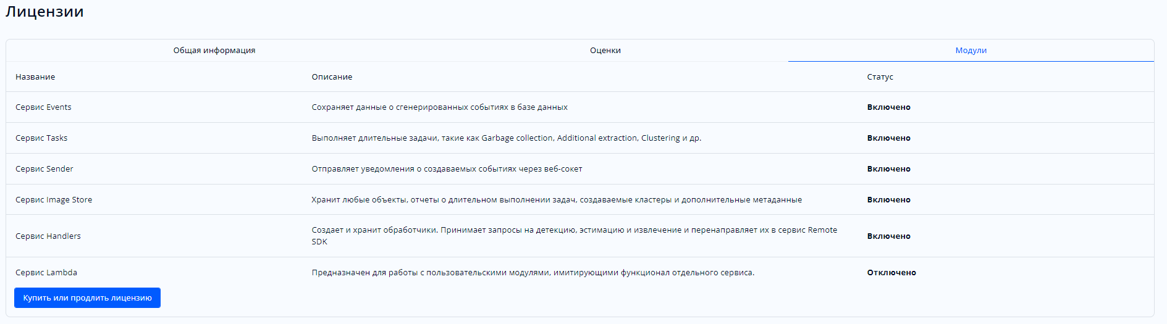Screen dimensions: 1167x324
Task: Select the Сервис Events row name
Action: click(43, 107)
